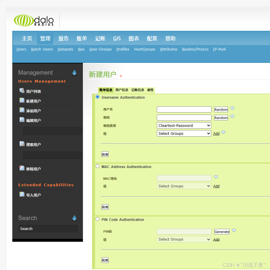The width and height of the screenshot is (270, 270).
Task: Open the 主页 main menu
Action: click(x=27, y=38)
